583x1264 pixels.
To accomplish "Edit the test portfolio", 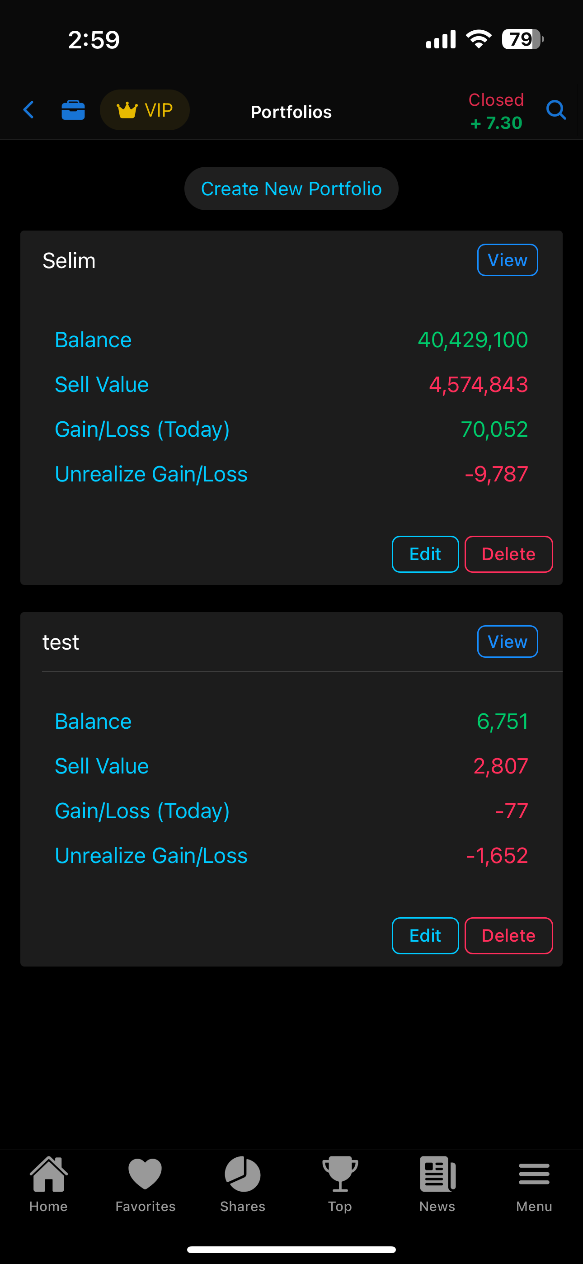I will click(425, 936).
